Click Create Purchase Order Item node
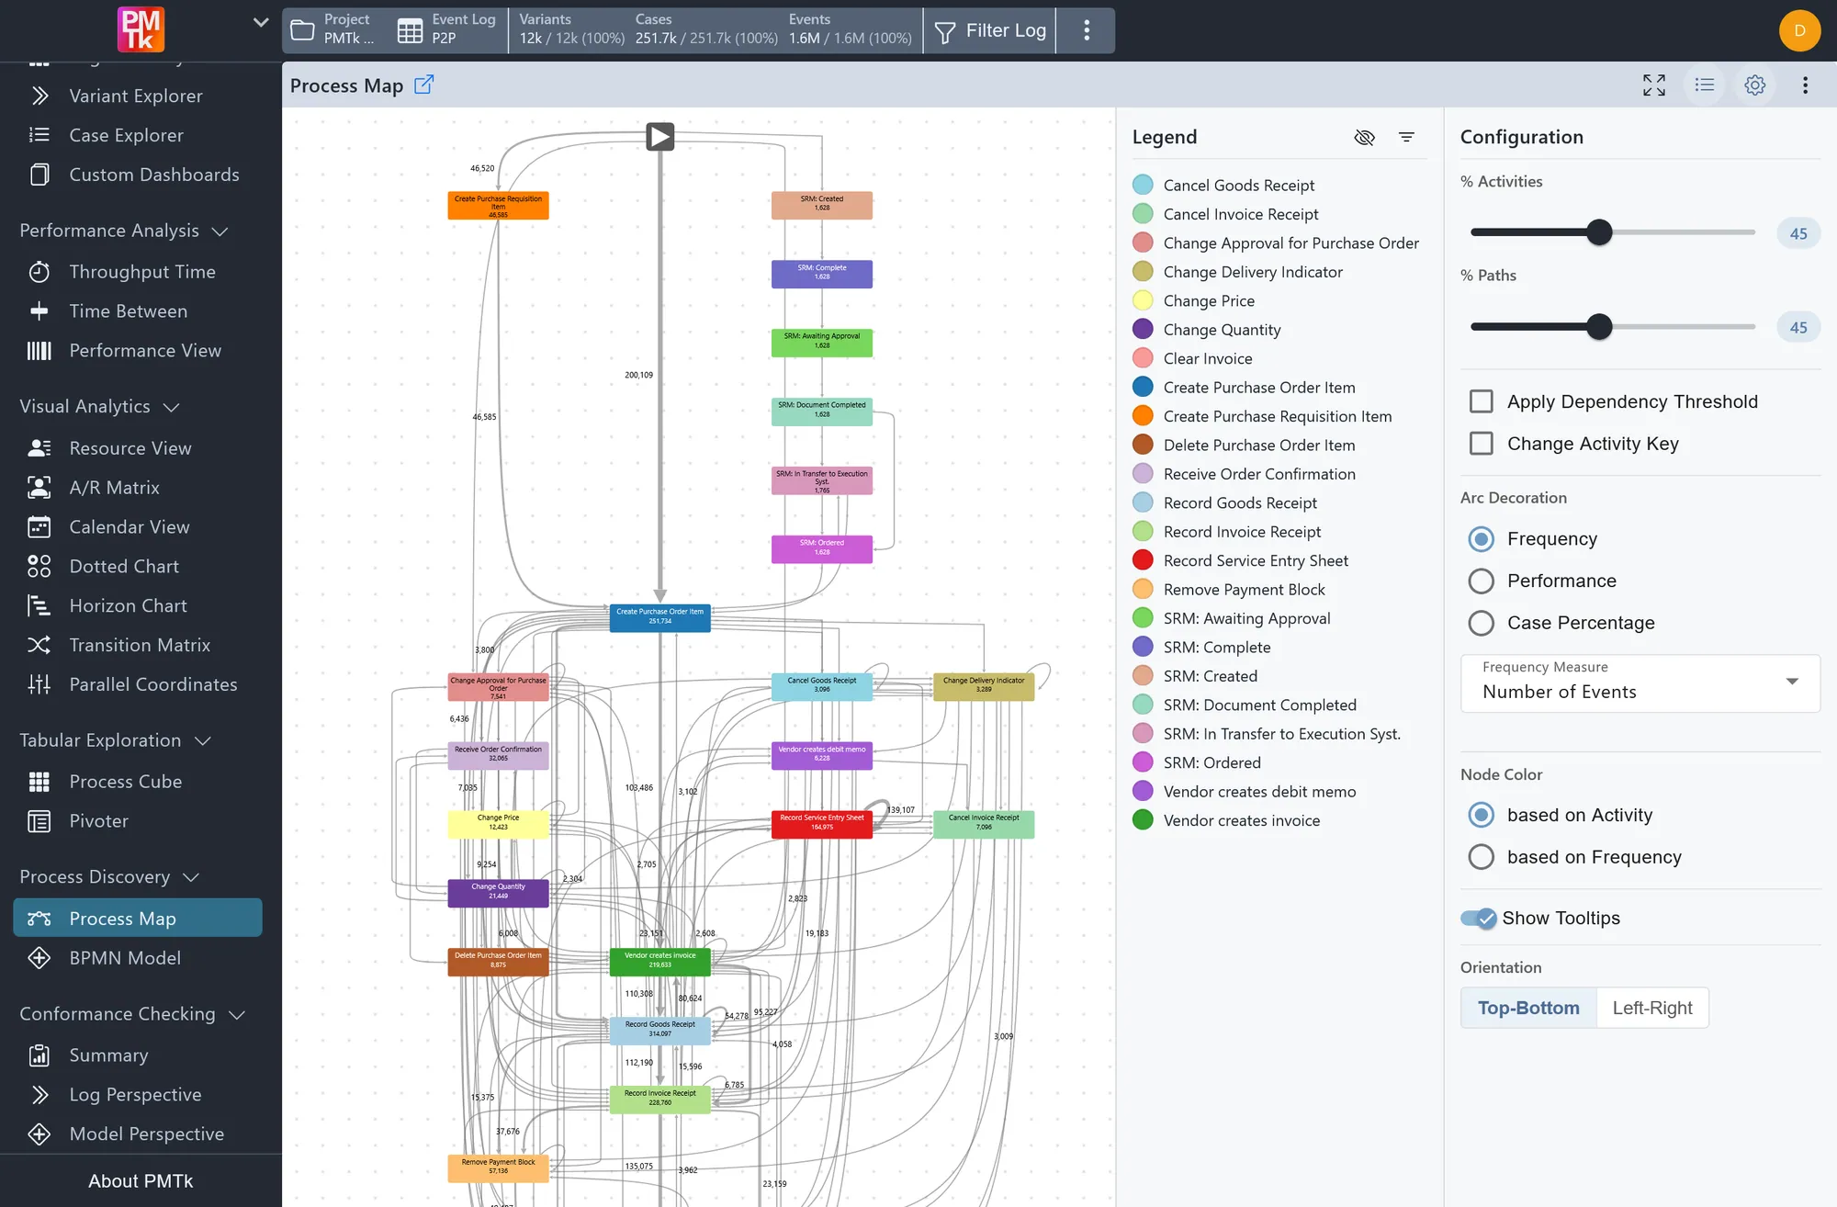 click(659, 617)
